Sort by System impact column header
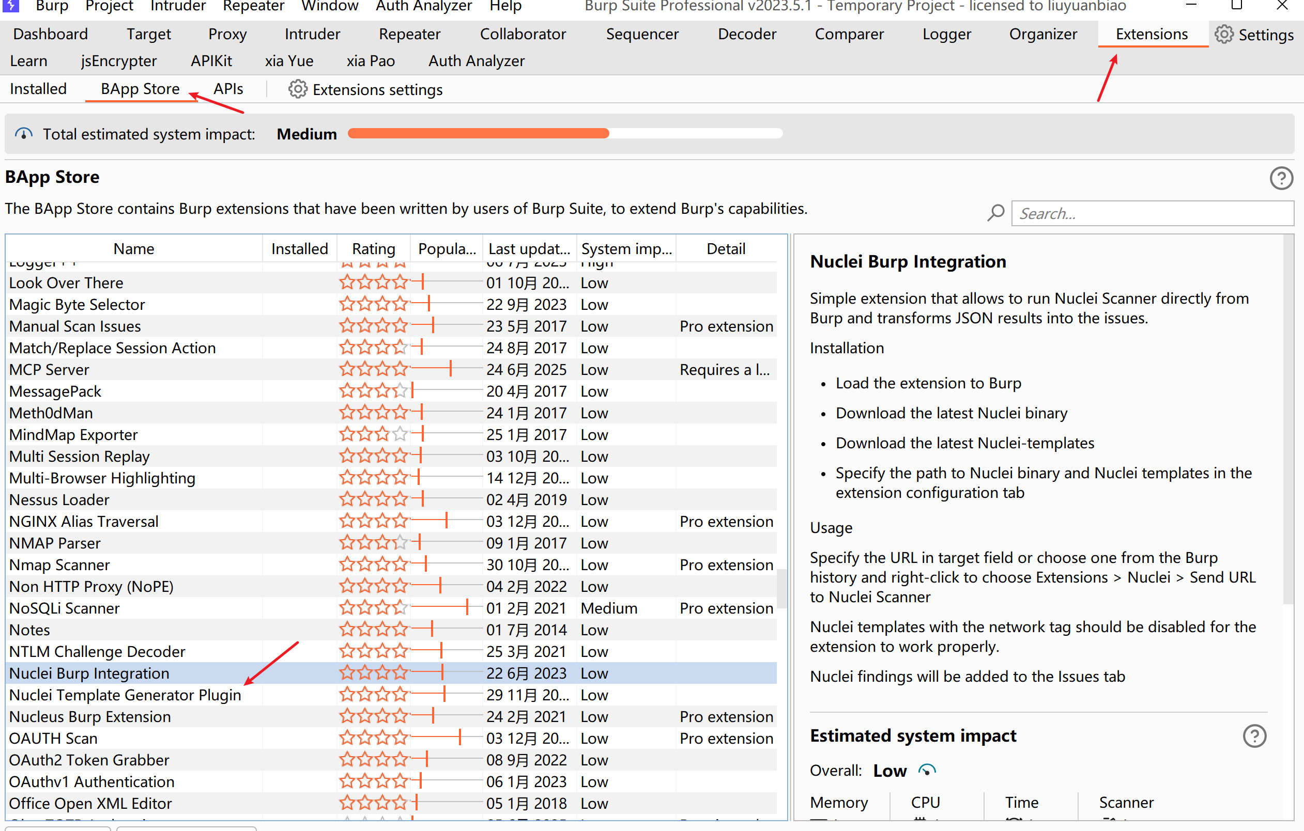The image size is (1304, 831). [x=626, y=249]
